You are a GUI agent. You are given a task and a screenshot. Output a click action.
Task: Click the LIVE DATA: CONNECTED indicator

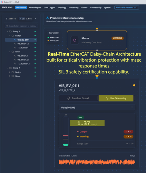127,8
